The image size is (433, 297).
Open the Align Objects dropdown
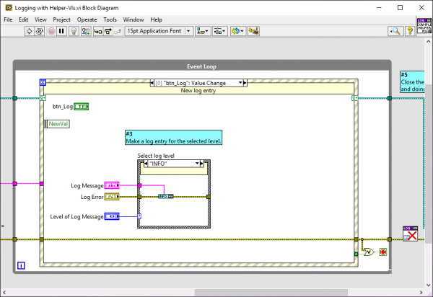tap(202, 32)
